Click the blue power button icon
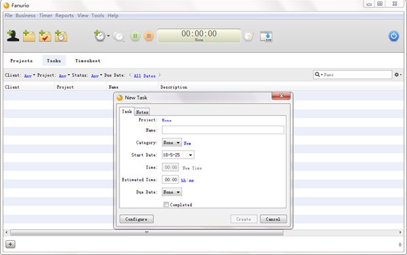 tap(393, 36)
